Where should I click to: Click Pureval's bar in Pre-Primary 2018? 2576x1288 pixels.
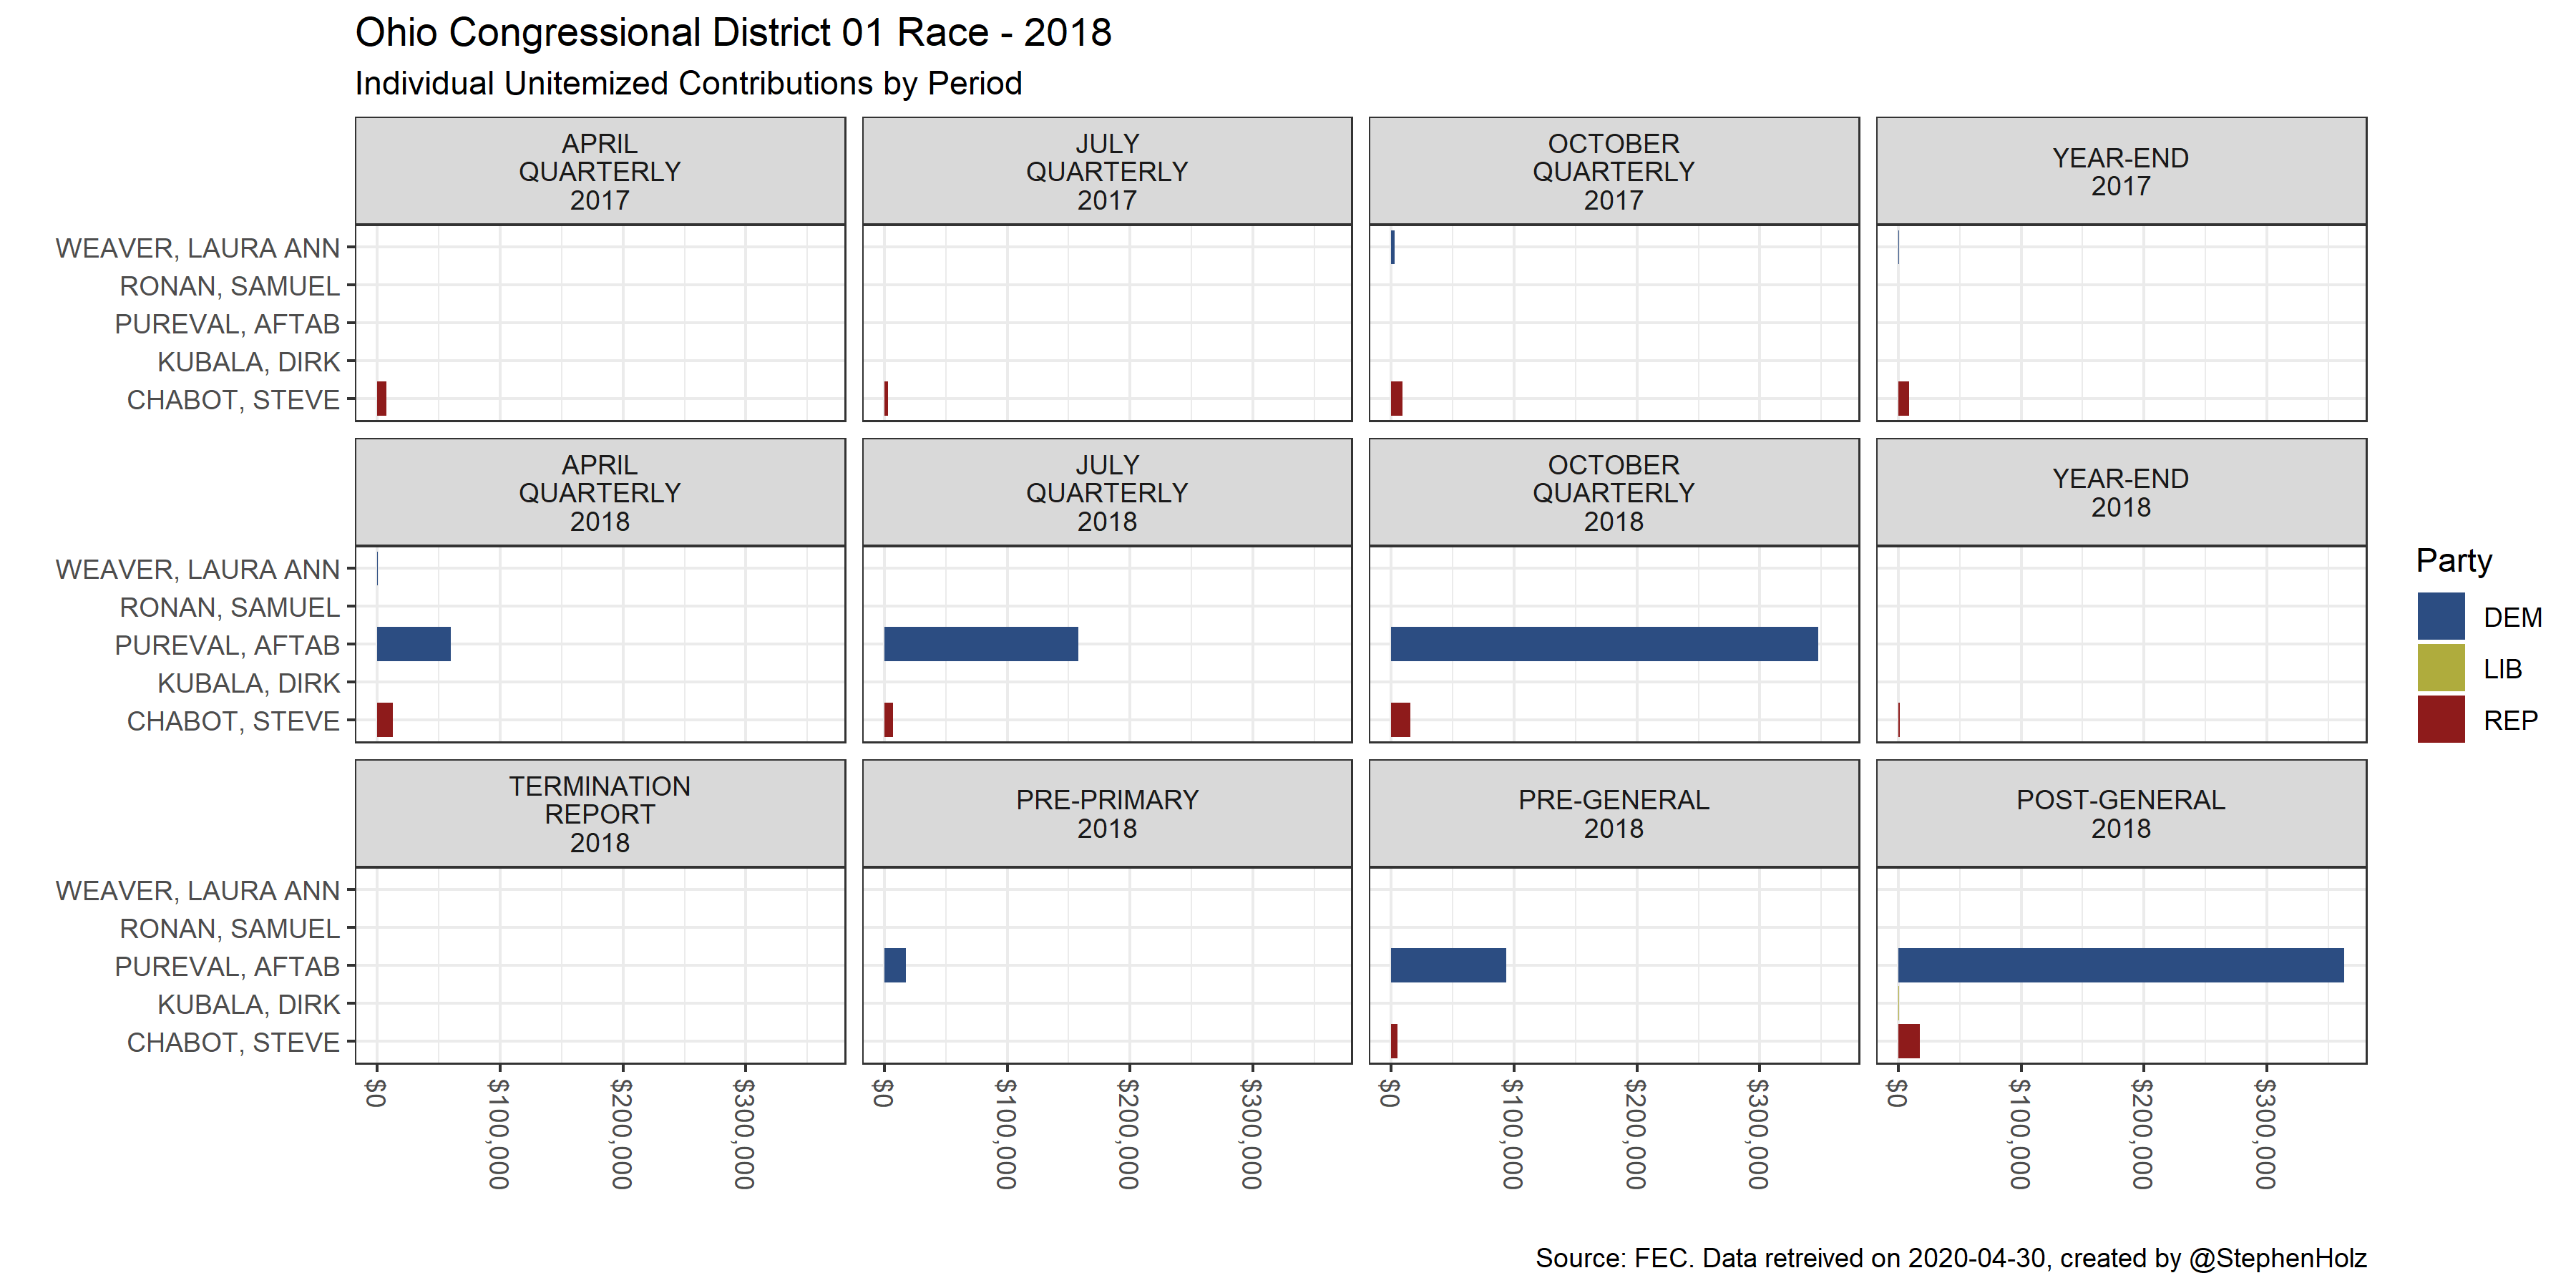point(894,965)
